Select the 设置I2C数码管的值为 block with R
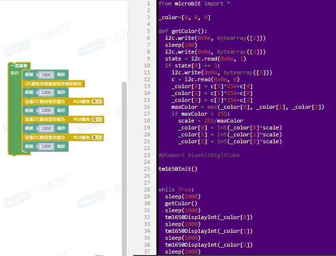This screenshot has width=336, height=256. pos(44,101)
